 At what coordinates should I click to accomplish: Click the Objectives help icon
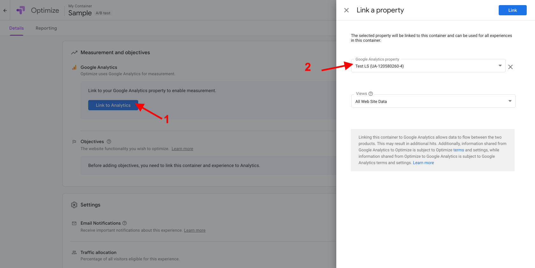[x=109, y=141]
